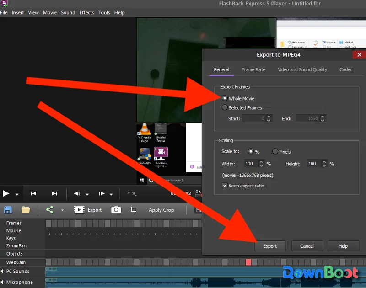
Task: Select the WebCam timeline row label
Action: 16,262
